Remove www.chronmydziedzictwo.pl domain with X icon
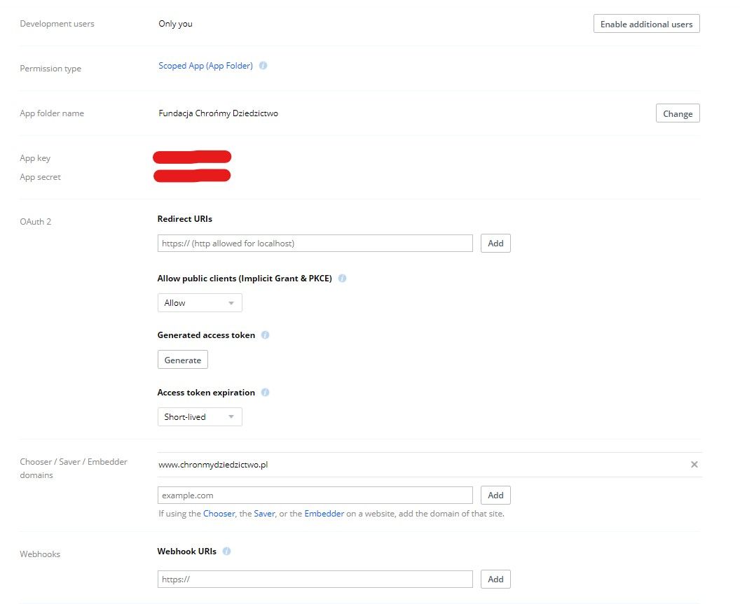 [x=694, y=465]
